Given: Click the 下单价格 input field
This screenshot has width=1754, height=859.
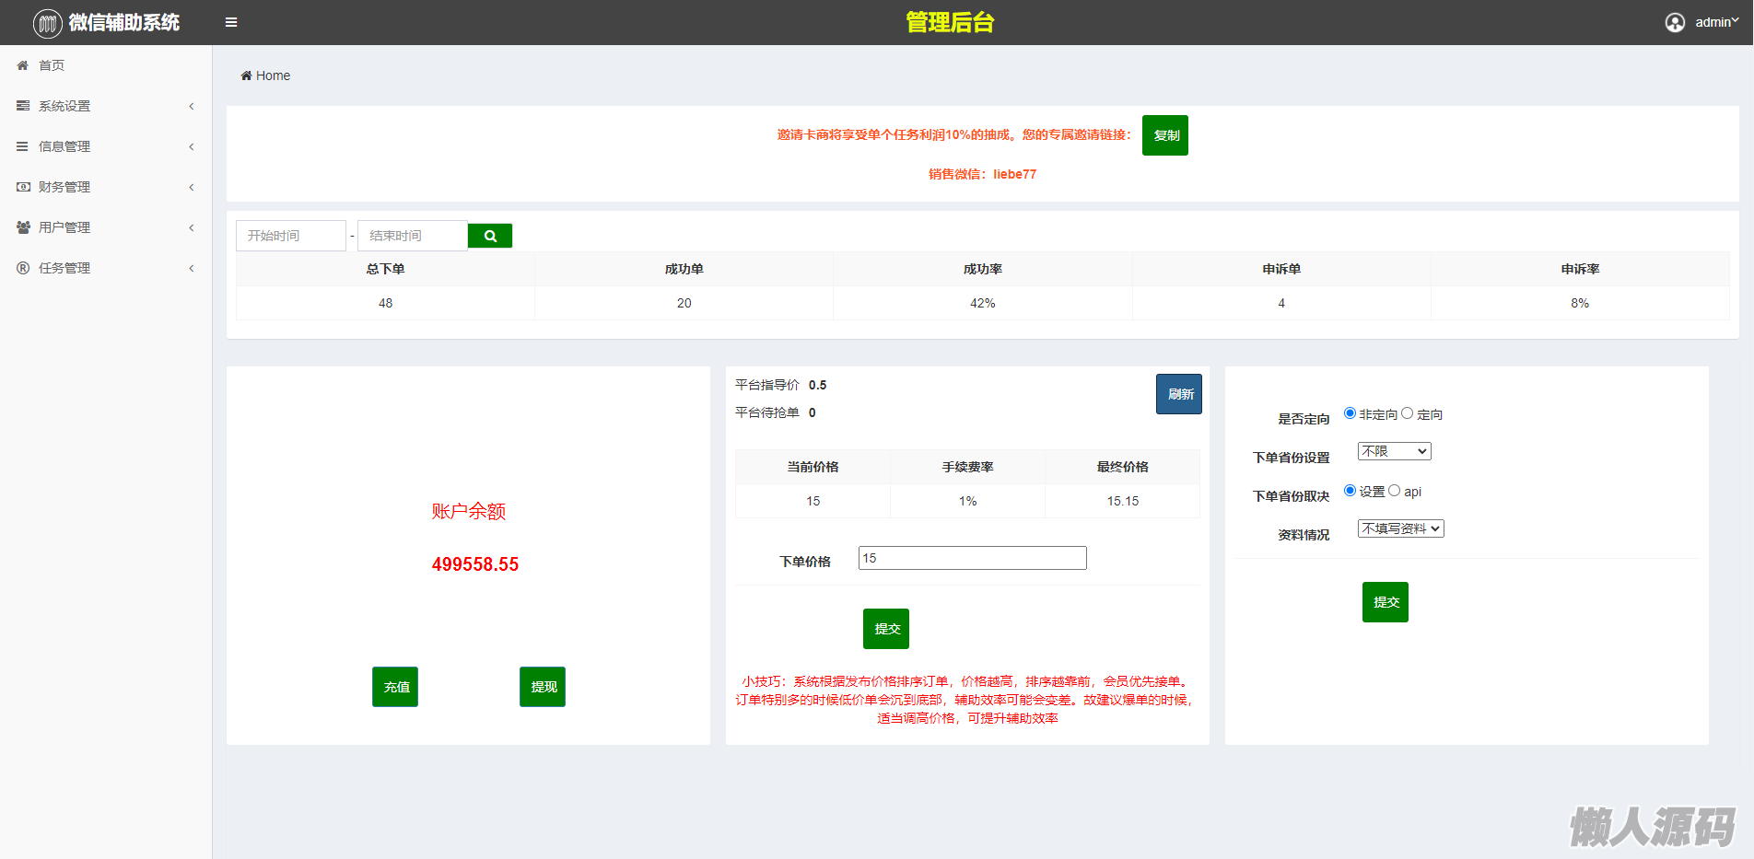Looking at the screenshot, I should click(972, 558).
